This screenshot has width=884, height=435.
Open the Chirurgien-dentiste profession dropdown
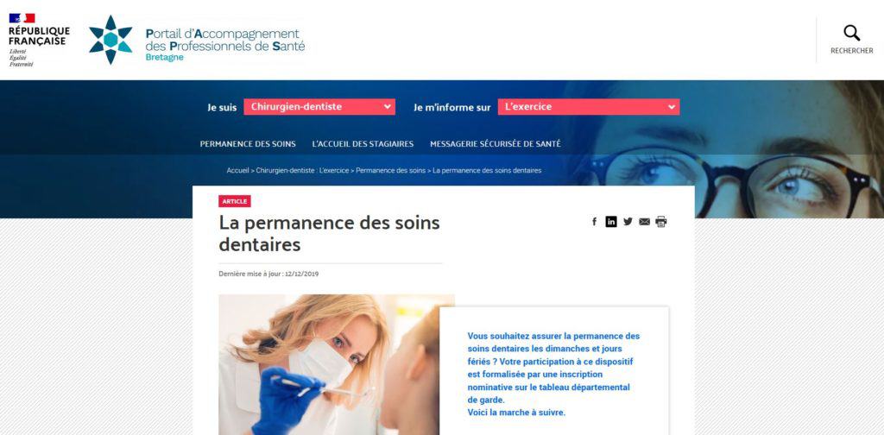click(319, 106)
